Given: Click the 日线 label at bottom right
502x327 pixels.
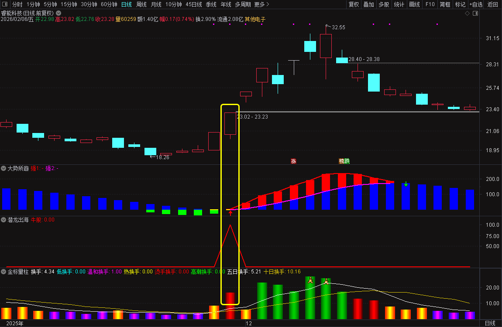Looking at the screenshot, I should click(x=490, y=323).
